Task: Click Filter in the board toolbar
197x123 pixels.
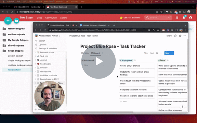Action: 146,53
